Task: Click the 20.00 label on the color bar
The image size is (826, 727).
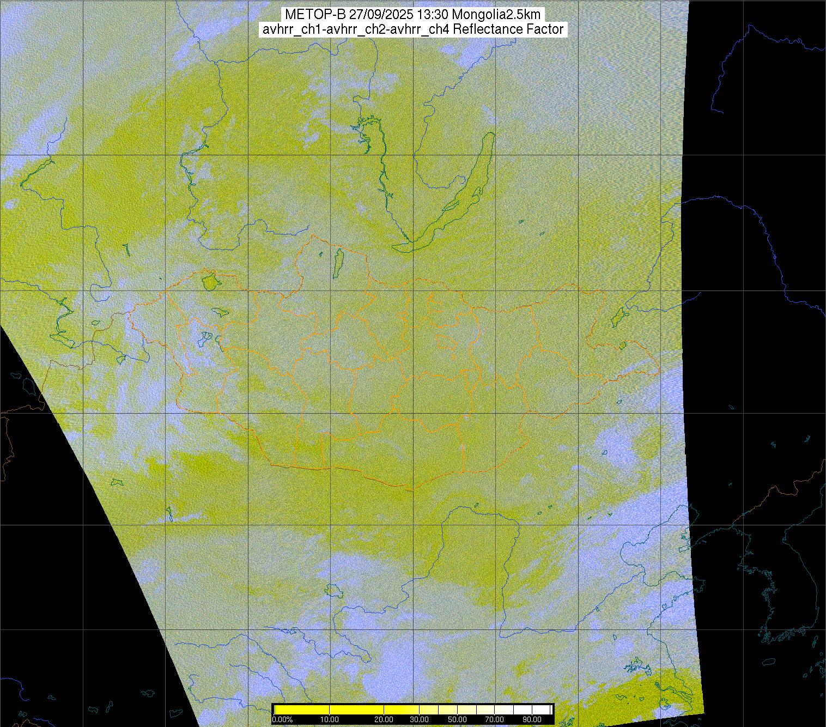Action: (384, 719)
